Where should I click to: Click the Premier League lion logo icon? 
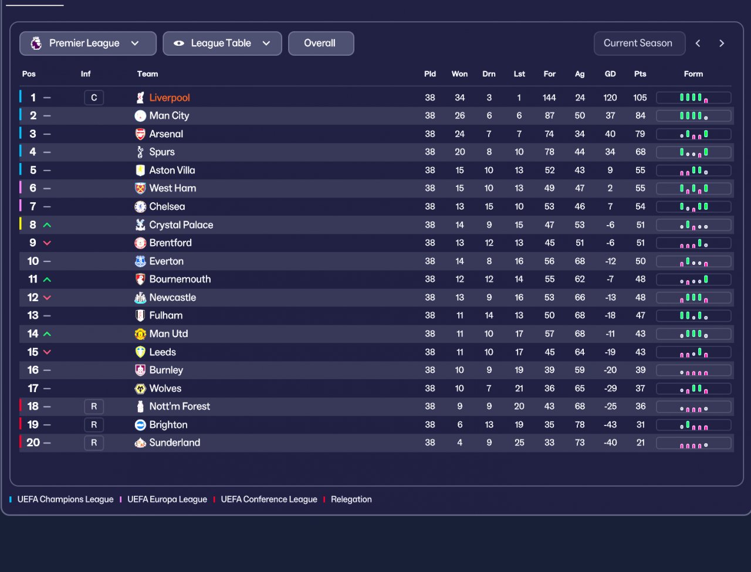(x=36, y=43)
